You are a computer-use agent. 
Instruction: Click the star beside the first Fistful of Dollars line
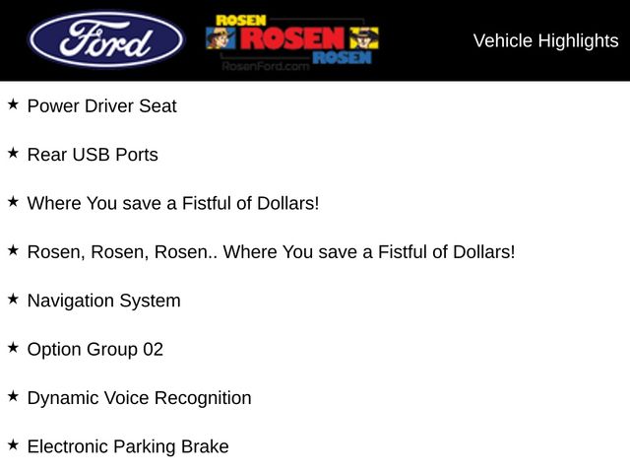[13, 201]
